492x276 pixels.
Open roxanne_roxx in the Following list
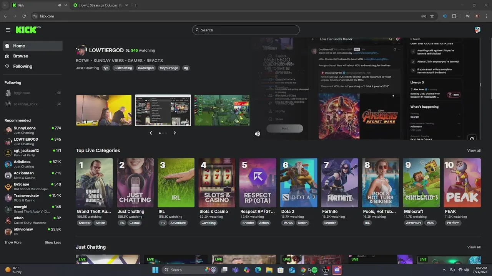click(33, 104)
